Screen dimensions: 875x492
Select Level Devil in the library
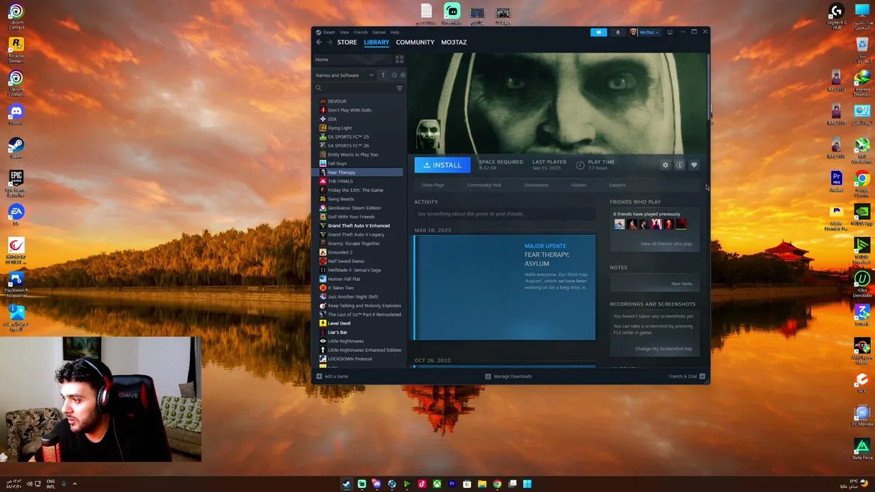pos(339,323)
